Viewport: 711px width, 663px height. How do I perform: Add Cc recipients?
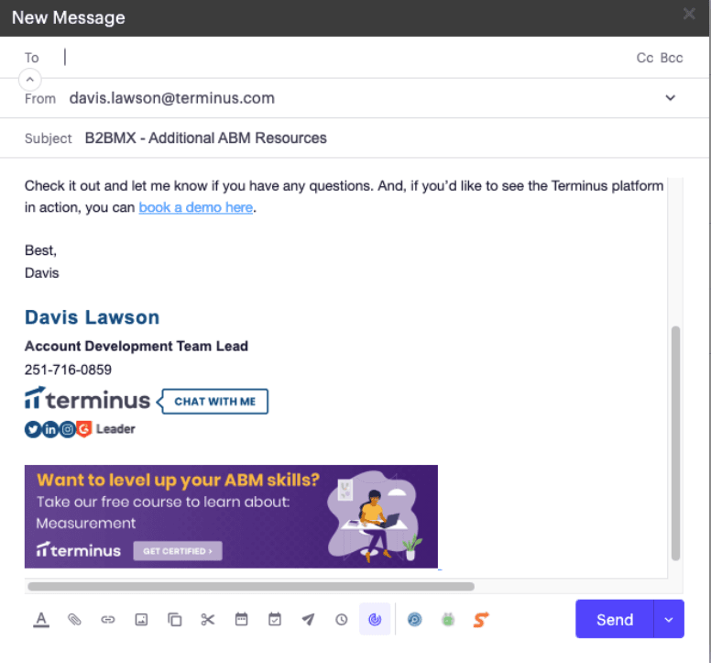pos(644,58)
